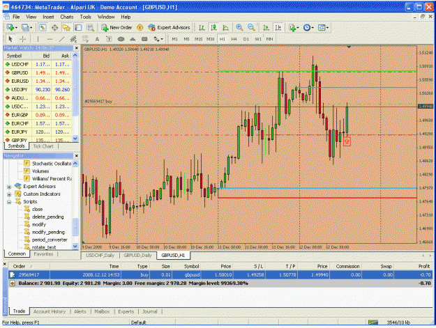Open the Templates dropdown arrow
436x328 pixels.
tap(327, 28)
